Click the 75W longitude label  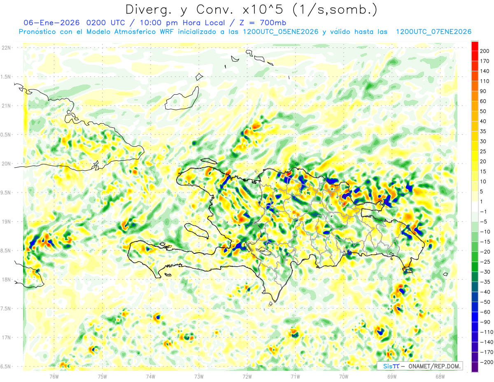coord(102,376)
